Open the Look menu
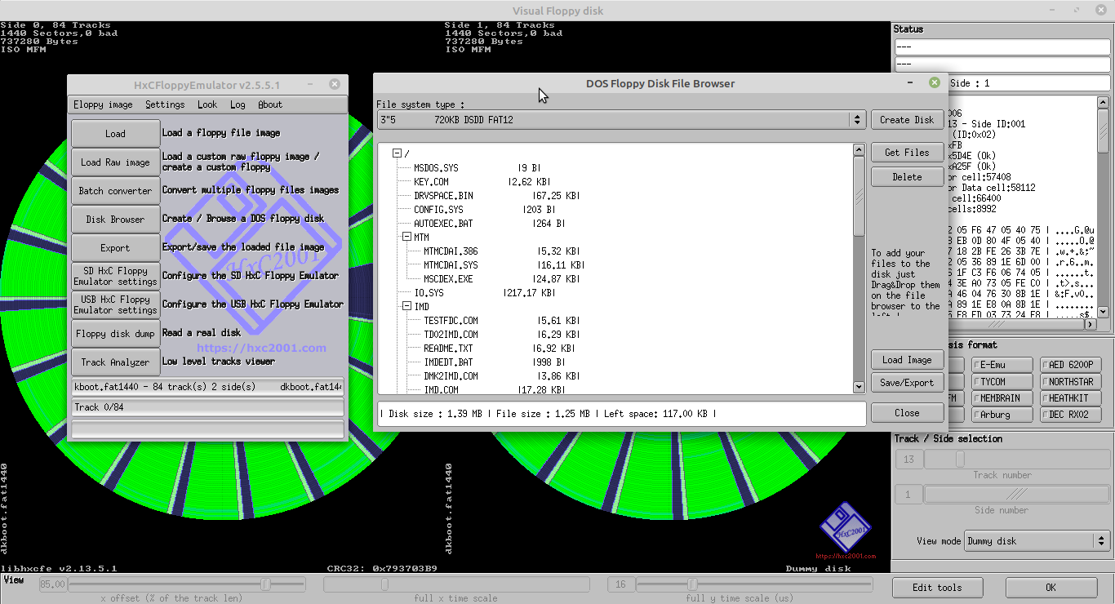This screenshot has height=604, width=1115. point(207,104)
